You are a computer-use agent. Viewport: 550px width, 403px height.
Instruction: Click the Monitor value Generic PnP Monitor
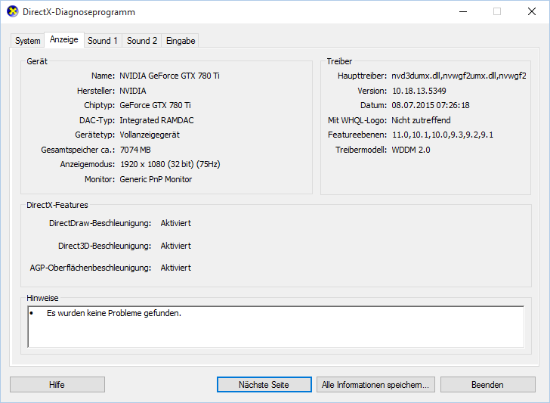[x=156, y=179]
